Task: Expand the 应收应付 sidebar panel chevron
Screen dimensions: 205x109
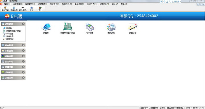Action: pyautogui.click(x=23, y=56)
